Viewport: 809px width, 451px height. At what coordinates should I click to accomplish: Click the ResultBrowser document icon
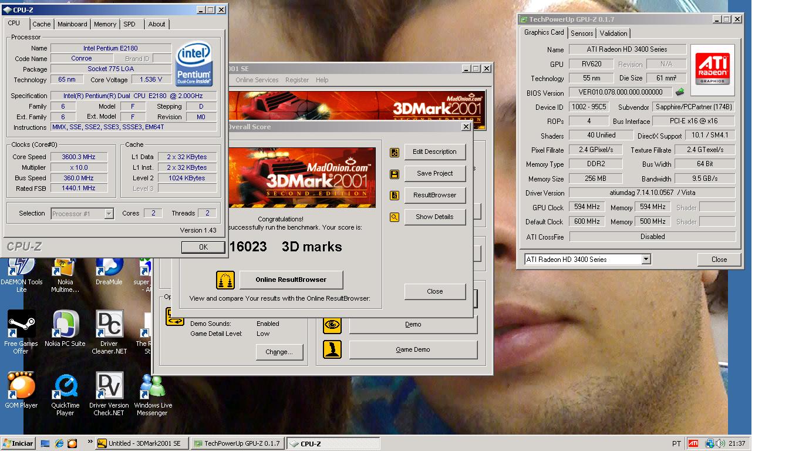tap(395, 196)
